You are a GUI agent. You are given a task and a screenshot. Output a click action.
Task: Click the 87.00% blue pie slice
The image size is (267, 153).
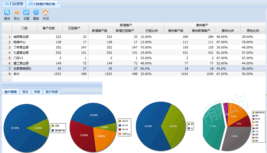pyautogui.click(x=15, y=128)
